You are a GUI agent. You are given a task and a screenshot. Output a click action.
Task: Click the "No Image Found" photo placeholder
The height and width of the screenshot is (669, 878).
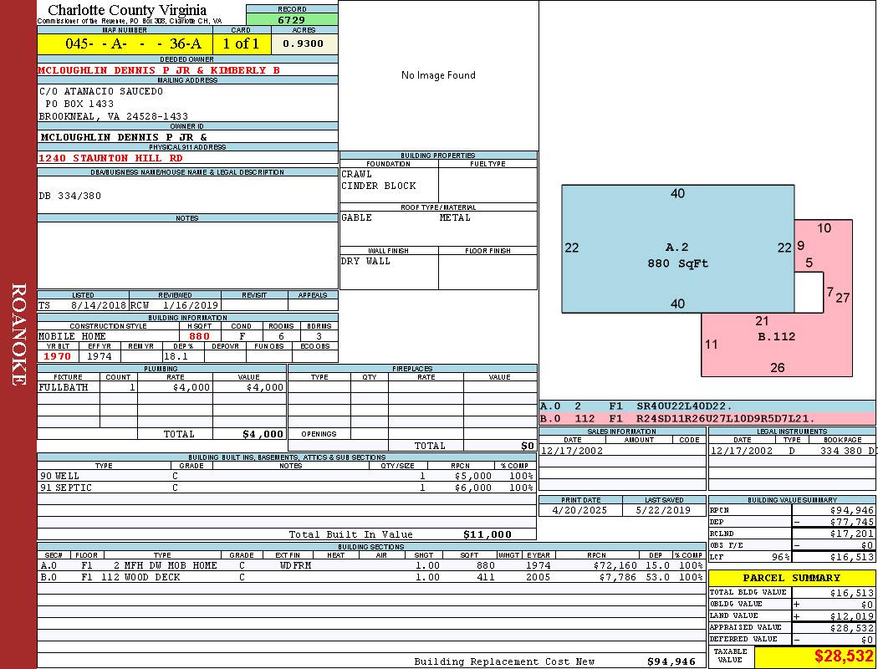(438, 75)
